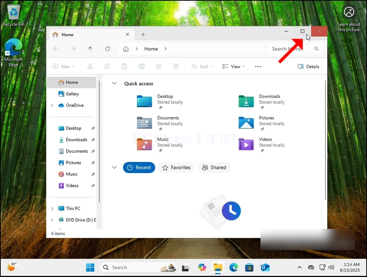Select the Recent tab
The height and width of the screenshot is (277, 367).
139,168
